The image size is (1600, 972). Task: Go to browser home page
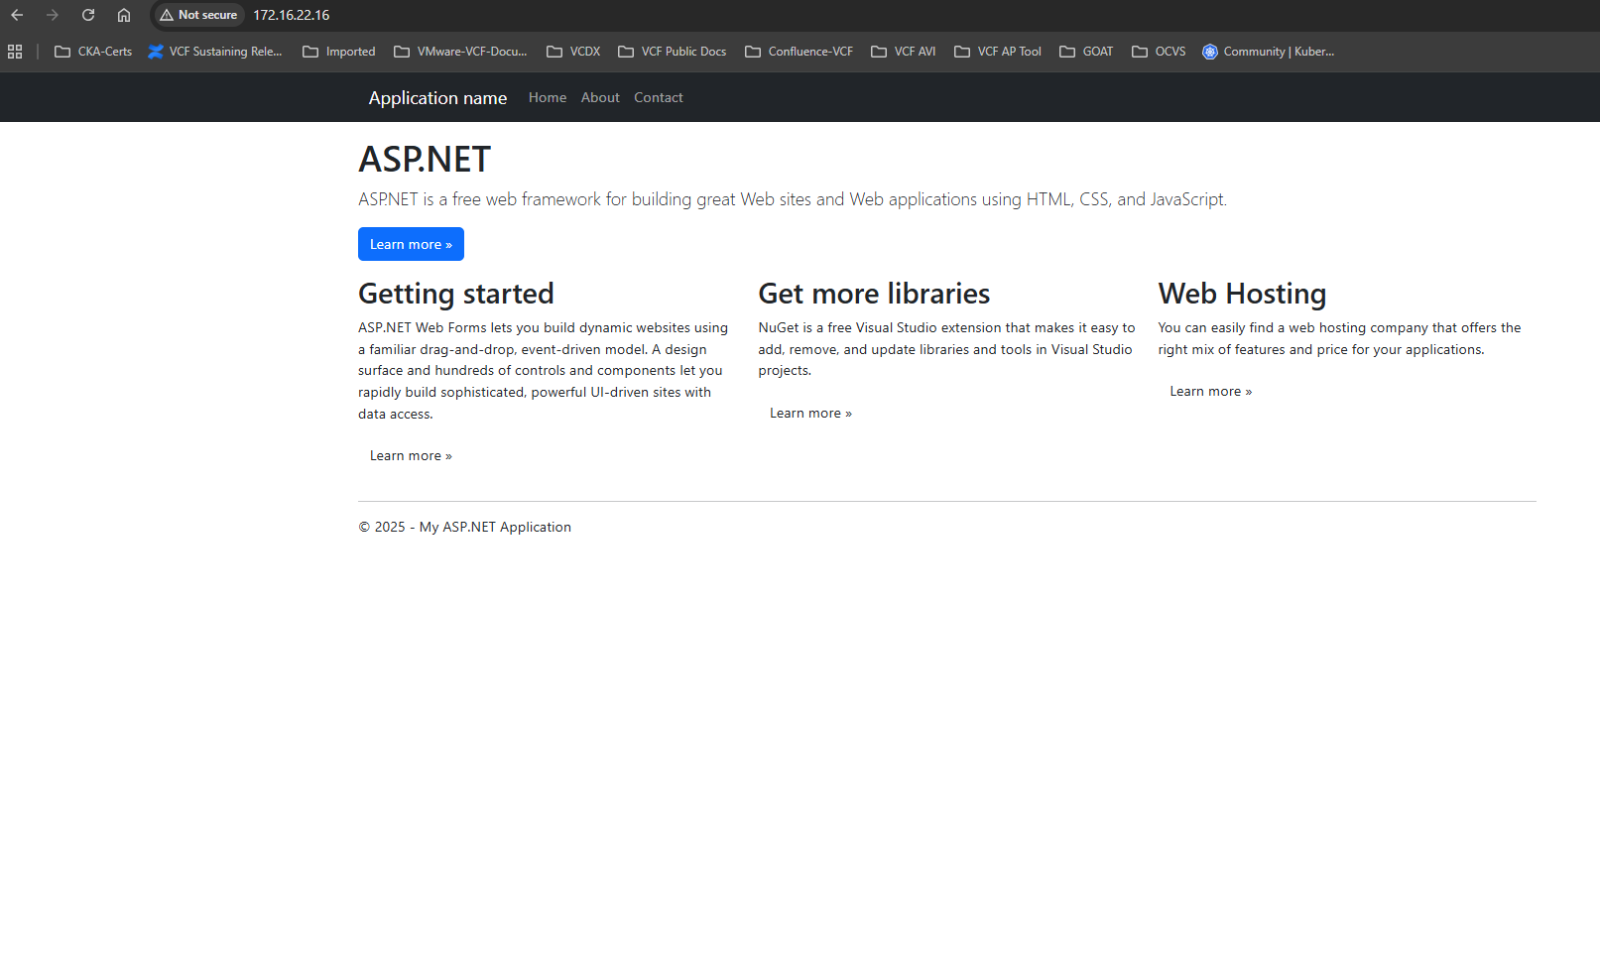point(124,15)
